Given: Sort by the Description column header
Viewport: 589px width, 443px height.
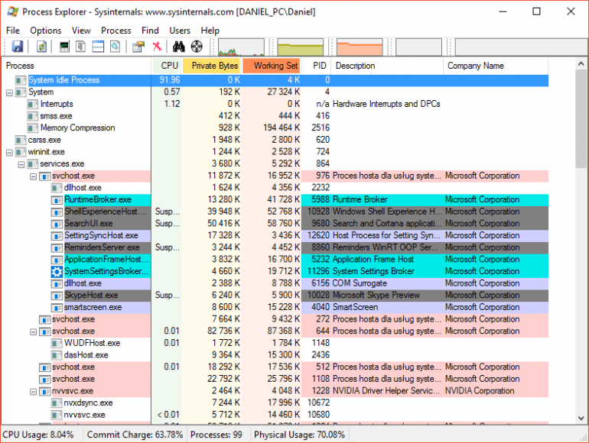Looking at the screenshot, I should tap(387, 66).
